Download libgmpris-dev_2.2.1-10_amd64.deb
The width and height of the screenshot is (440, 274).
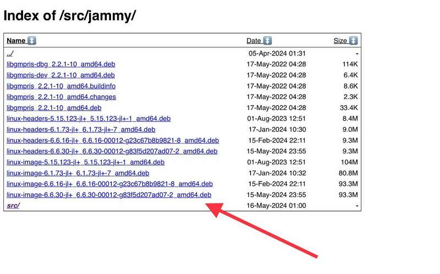61,75
